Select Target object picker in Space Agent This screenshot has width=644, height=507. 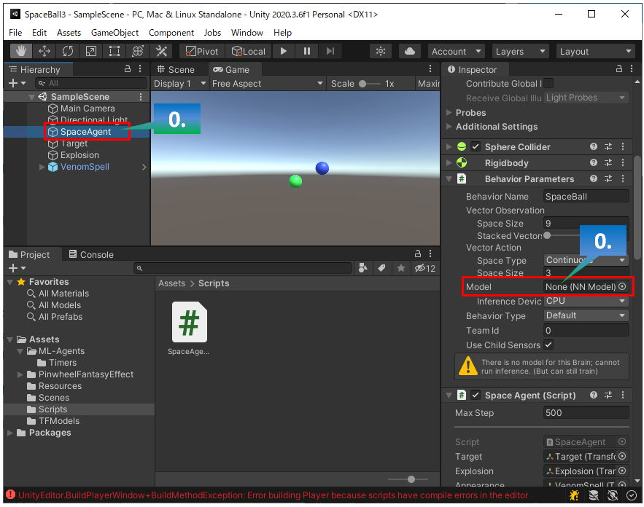(622, 456)
